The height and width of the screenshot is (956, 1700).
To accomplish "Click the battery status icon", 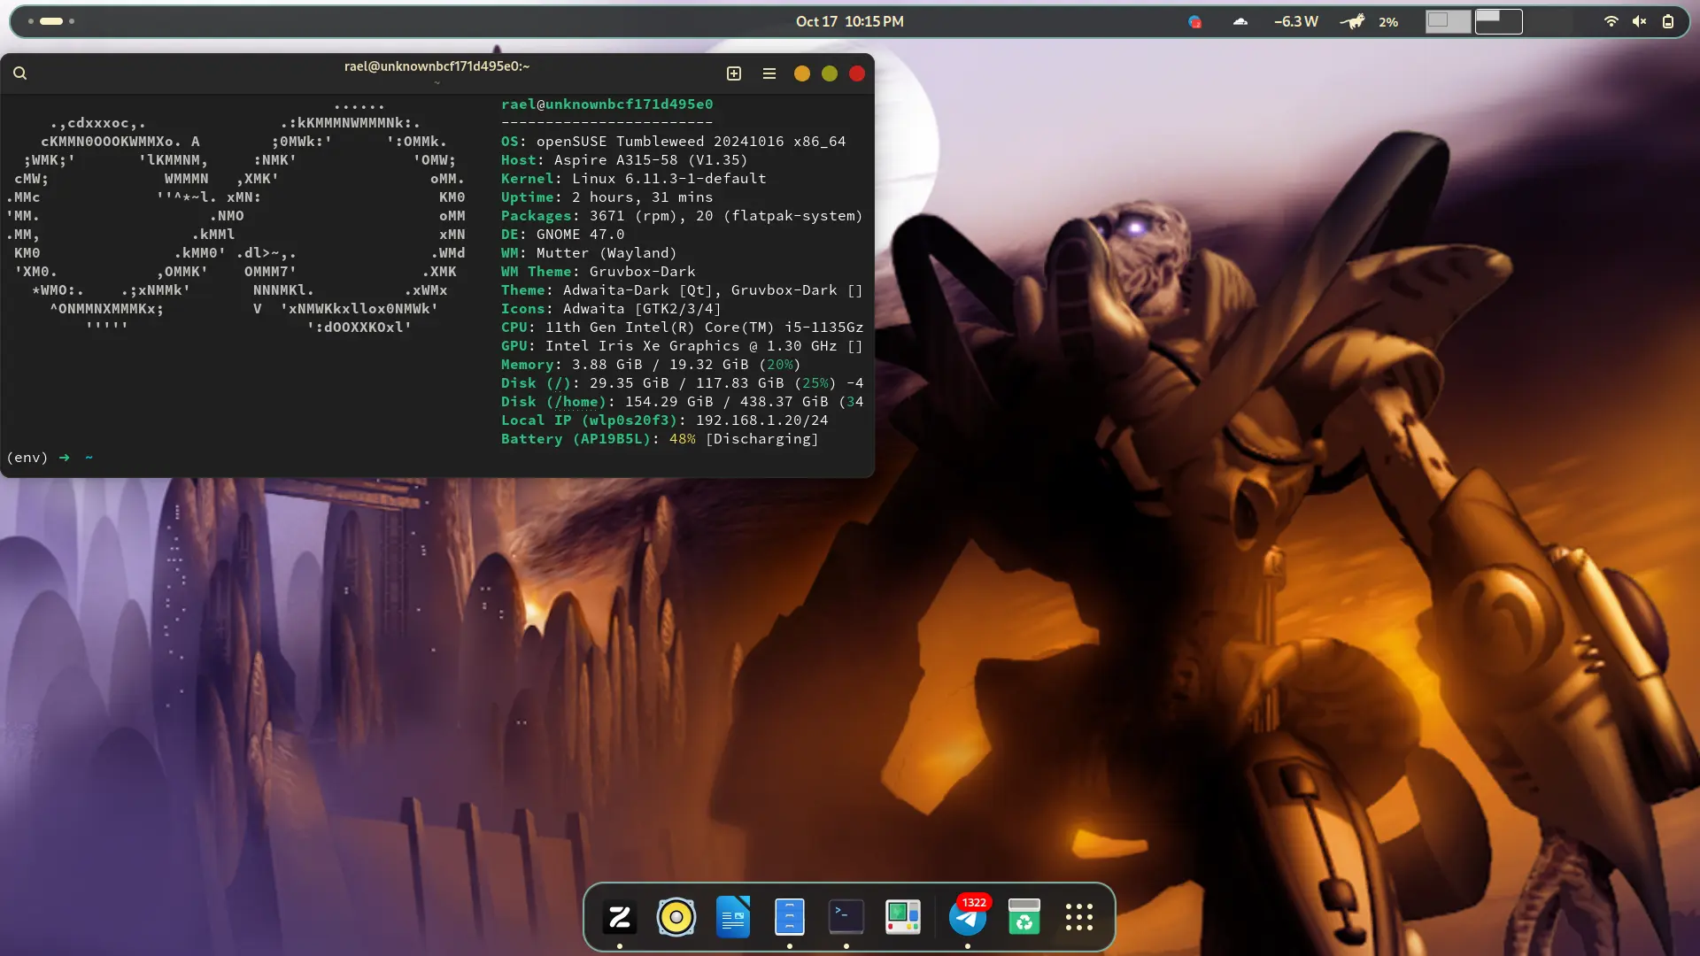I will click(x=1668, y=21).
